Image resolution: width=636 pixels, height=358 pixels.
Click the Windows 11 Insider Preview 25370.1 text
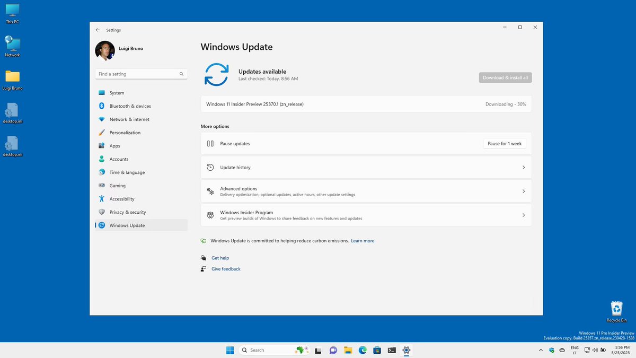[255, 104]
